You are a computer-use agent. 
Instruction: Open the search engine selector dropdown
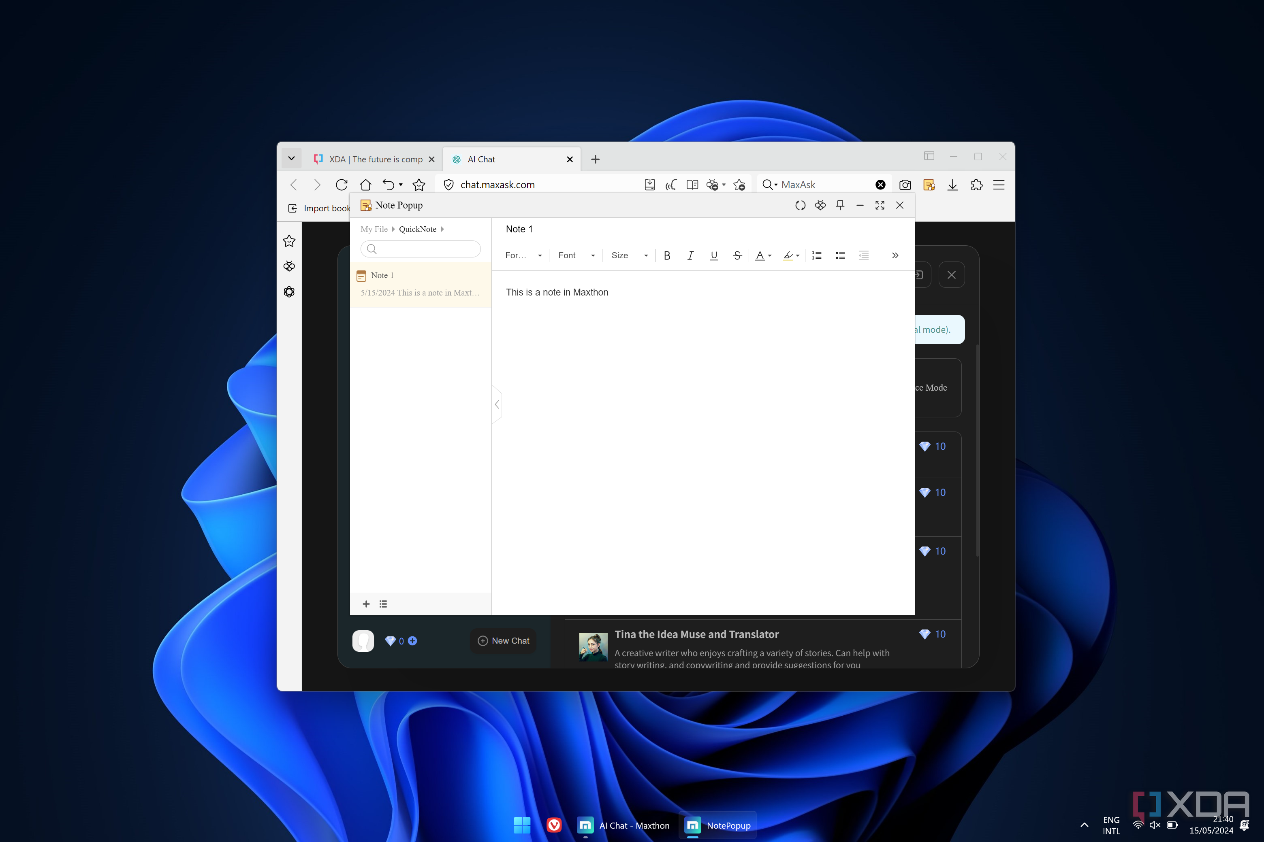pyautogui.click(x=770, y=185)
